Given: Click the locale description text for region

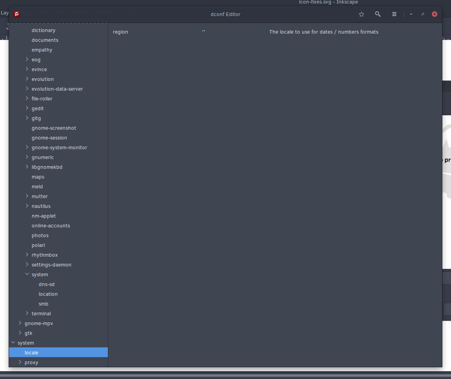Looking at the screenshot, I should 324,32.
